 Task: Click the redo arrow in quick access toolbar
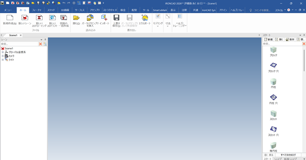[69, 3]
